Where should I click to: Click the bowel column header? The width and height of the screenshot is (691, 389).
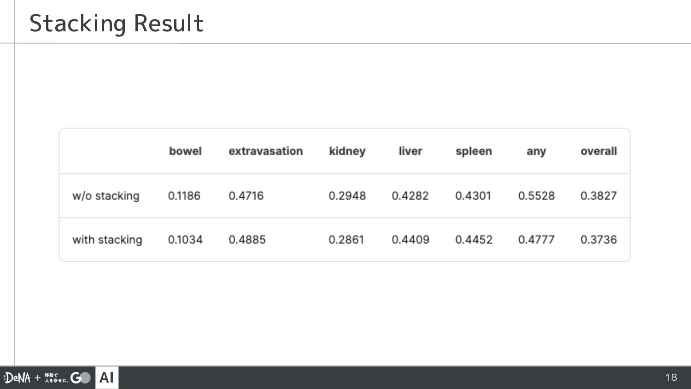[185, 151]
